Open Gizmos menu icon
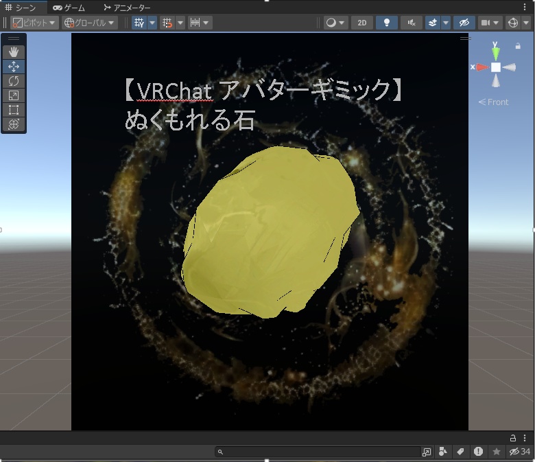 [x=513, y=23]
